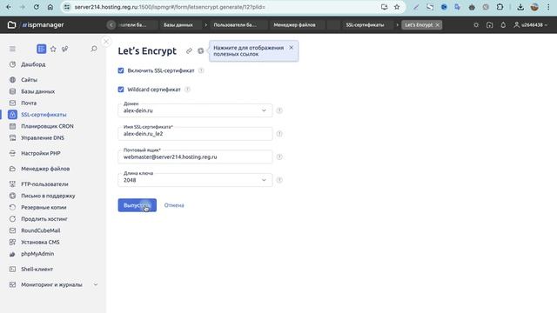Screen dimensions: 557x313
Task: Open phpMyAdmin in sidebar
Action: (x=37, y=254)
